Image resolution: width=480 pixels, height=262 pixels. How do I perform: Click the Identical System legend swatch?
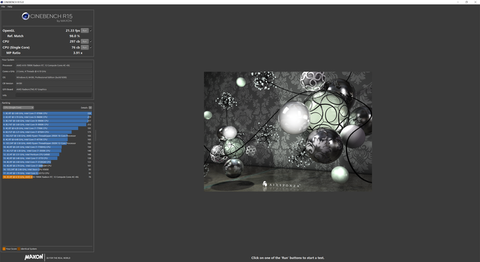(x=19, y=249)
